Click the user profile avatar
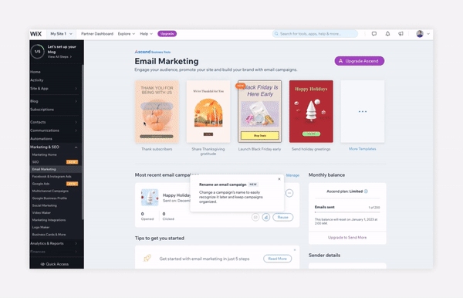 [420, 34]
